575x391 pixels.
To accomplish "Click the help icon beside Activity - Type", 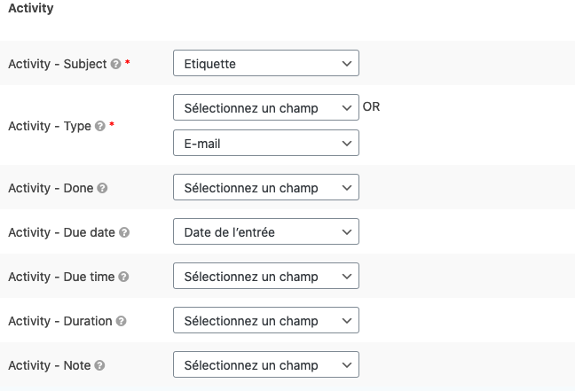I will click(x=100, y=126).
